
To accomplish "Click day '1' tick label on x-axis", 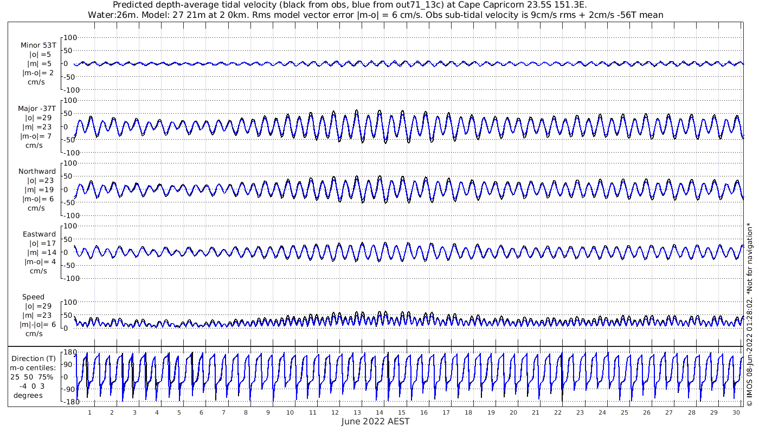I will pos(89,412).
